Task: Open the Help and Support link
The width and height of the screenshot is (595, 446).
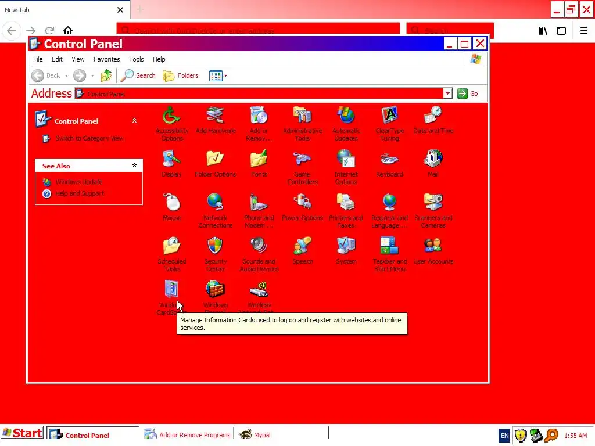Action: [80, 193]
